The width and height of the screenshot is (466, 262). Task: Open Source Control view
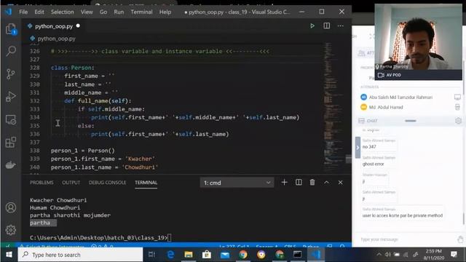(x=11, y=74)
